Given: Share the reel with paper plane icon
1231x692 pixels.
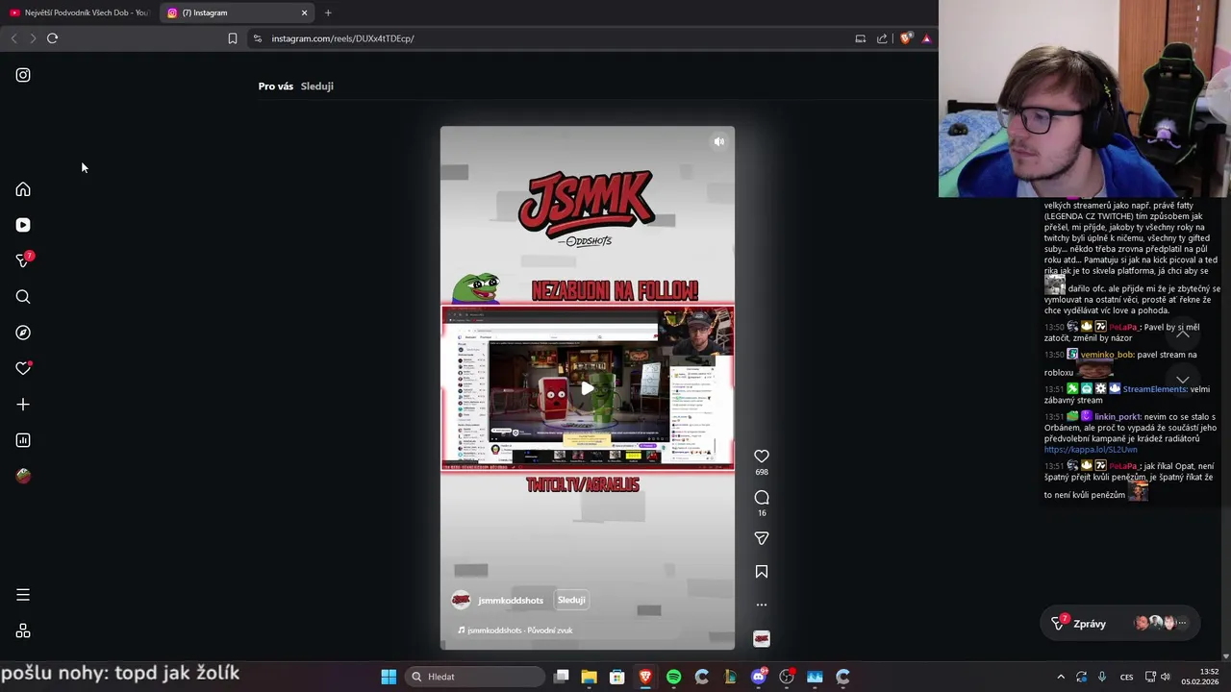Looking at the screenshot, I should [x=762, y=538].
